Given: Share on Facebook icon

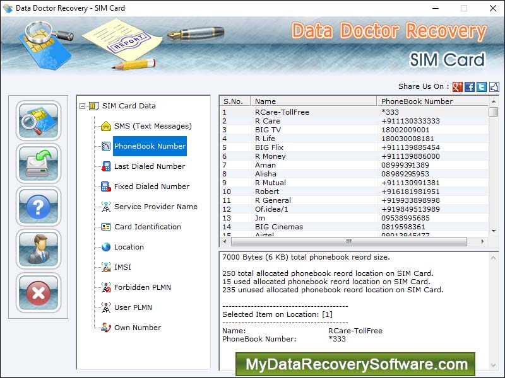Looking at the screenshot, I should (x=469, y=86).
